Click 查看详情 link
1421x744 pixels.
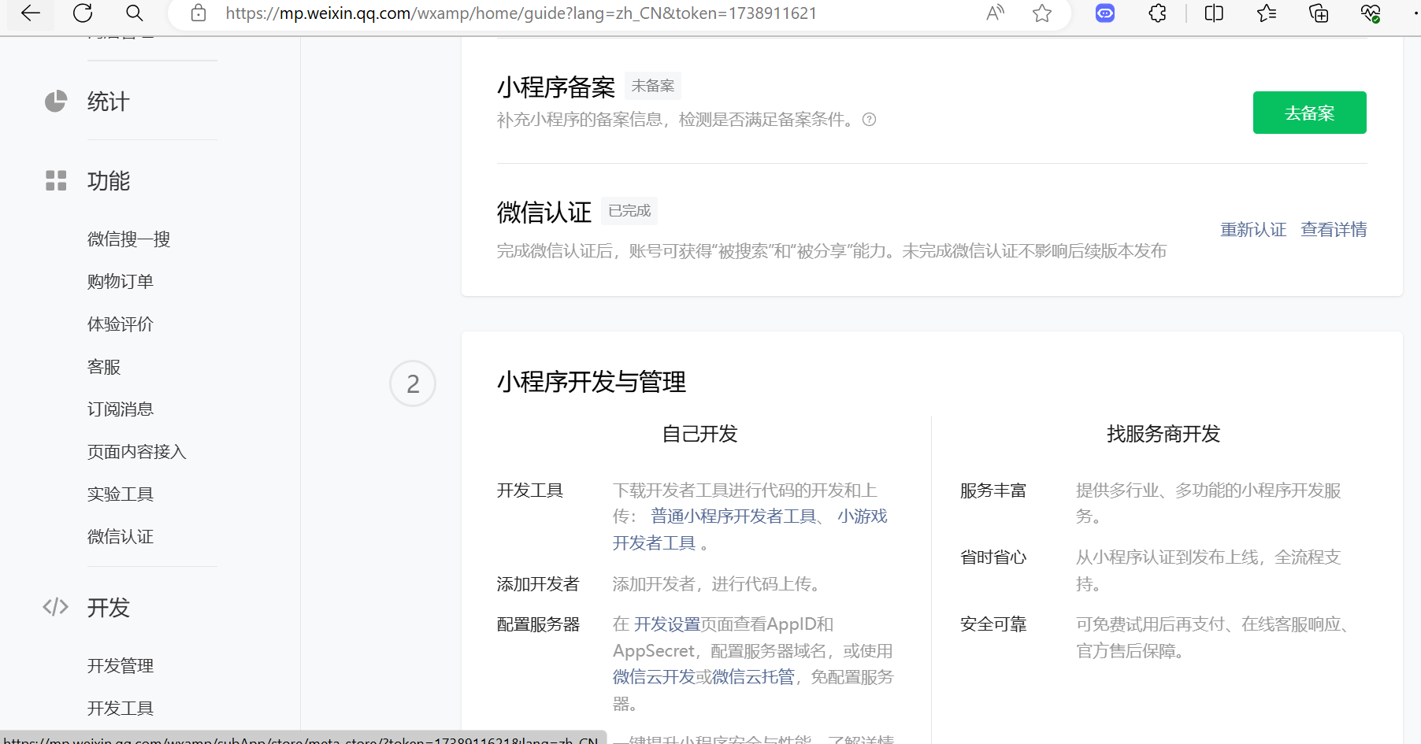tap(1334, 229)
